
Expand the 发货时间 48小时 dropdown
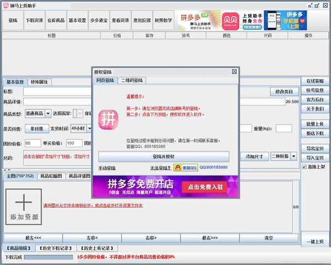[80, 128]
